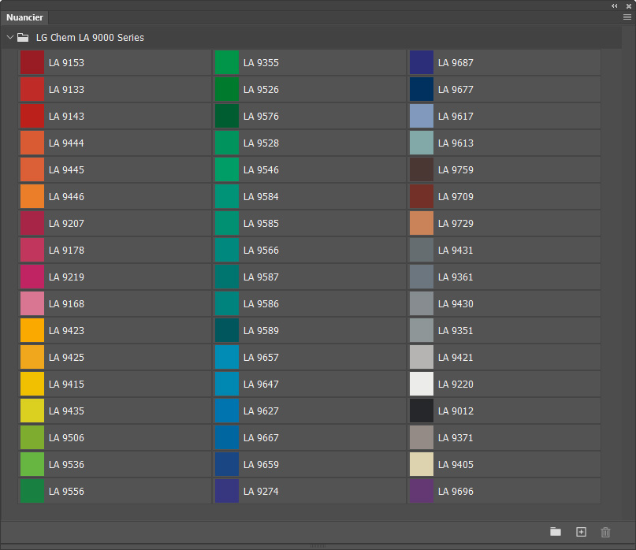
Task: Select the LA 9435 lemon swatch
Action: click(x=32, y=411)
